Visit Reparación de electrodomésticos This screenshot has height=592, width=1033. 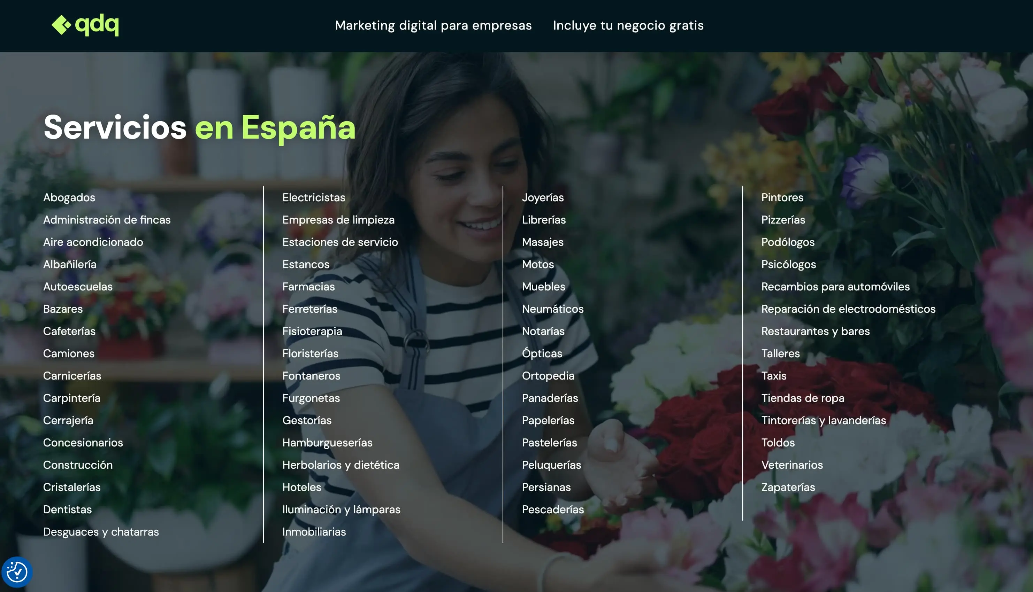(848, 309)
